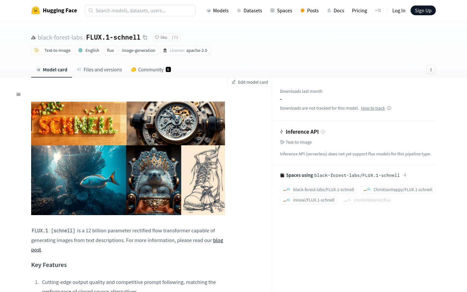Screen dimensions: 467x292
Task: Open the blog post link
Action: [218, 240]
